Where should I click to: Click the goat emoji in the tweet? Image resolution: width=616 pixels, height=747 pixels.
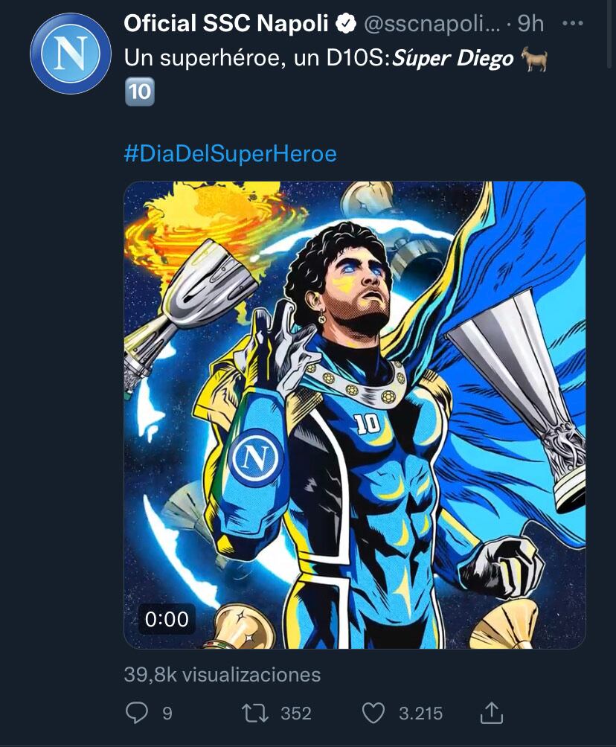[534, 59]
